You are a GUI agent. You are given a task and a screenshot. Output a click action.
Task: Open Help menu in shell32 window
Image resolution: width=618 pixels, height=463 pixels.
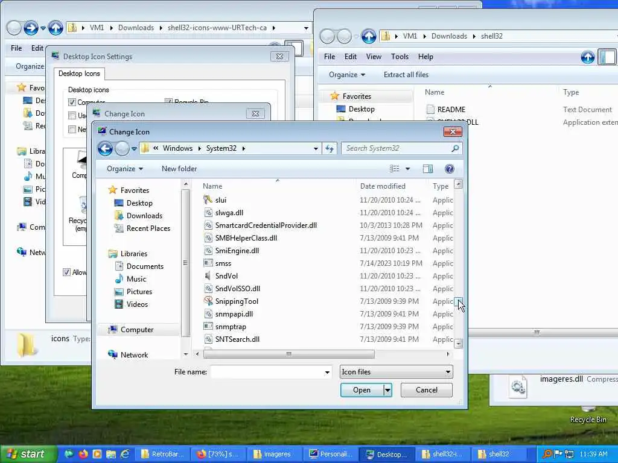[425, 57]
